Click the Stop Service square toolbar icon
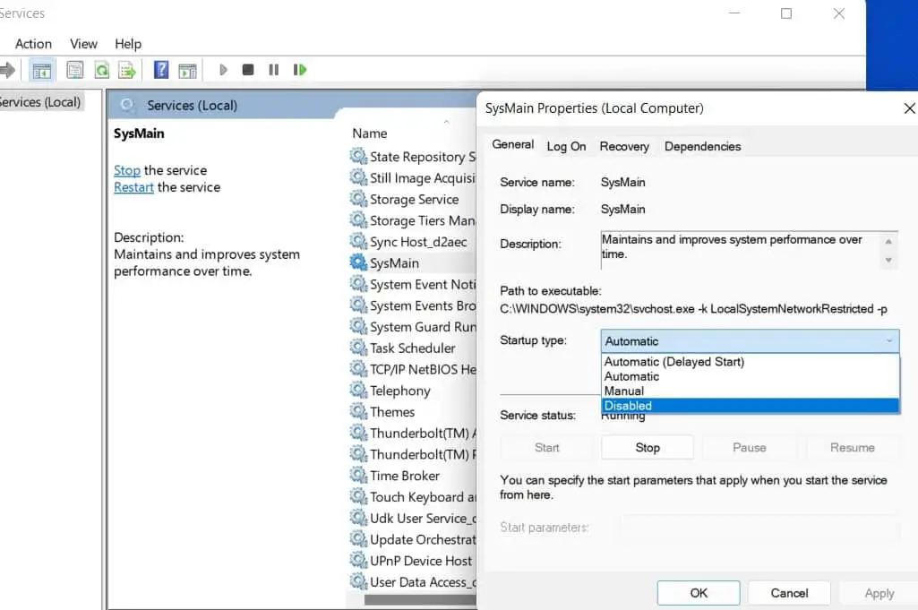Viewport: 918px width, 610px height. click(248, 70)
